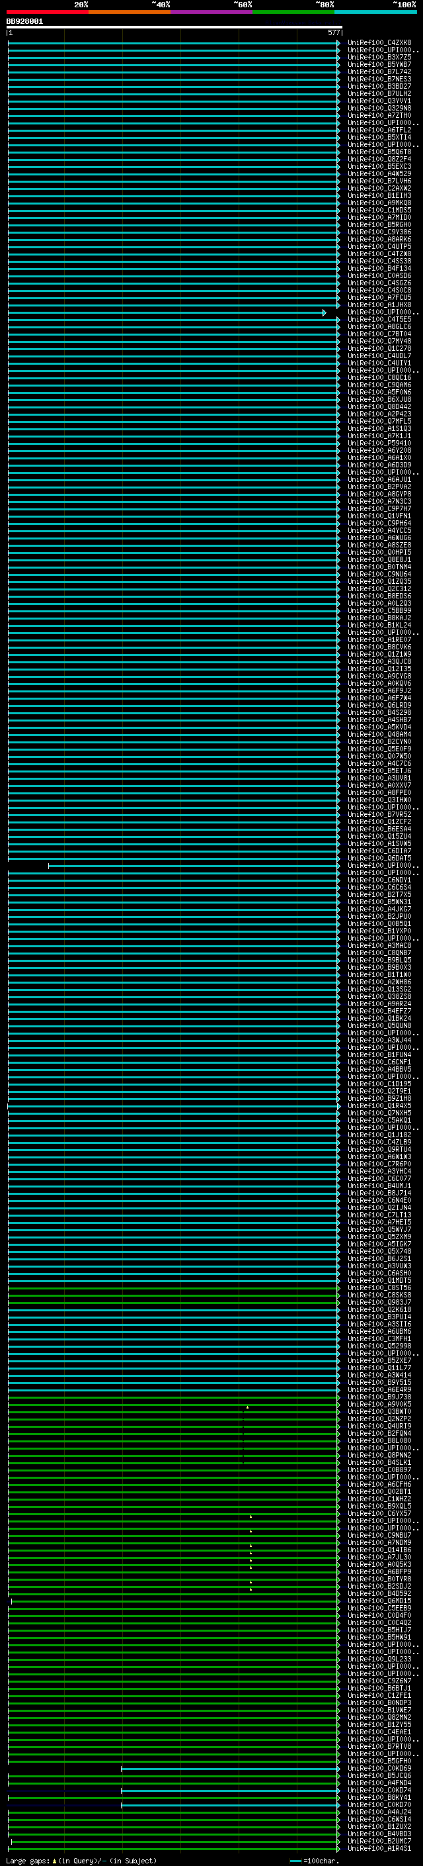423x1866 pixels.
Task: Click the cyan 100char scale bar
Action: click(295, 1861)
